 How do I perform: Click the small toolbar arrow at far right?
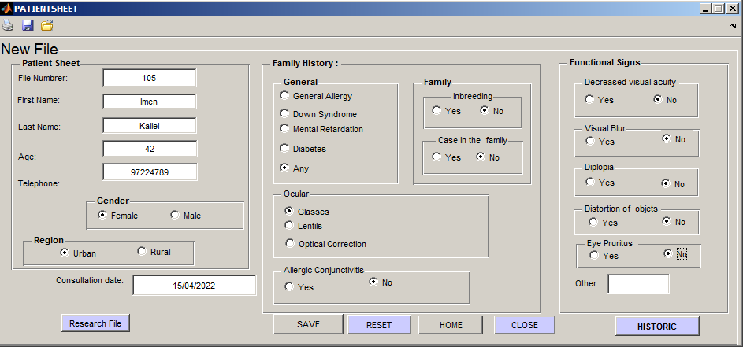(734, 26)
